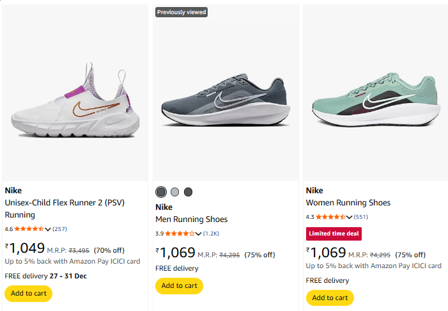Select the charcoal color swatch
This screenshot has height=311, width=448.
(188, 192)
